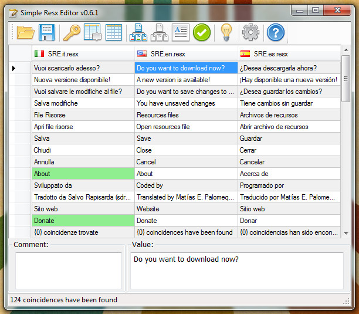Select cell 'Nuova versione disponibile!'
This screenshot has height=314, width=359.
tap(83, 80)
